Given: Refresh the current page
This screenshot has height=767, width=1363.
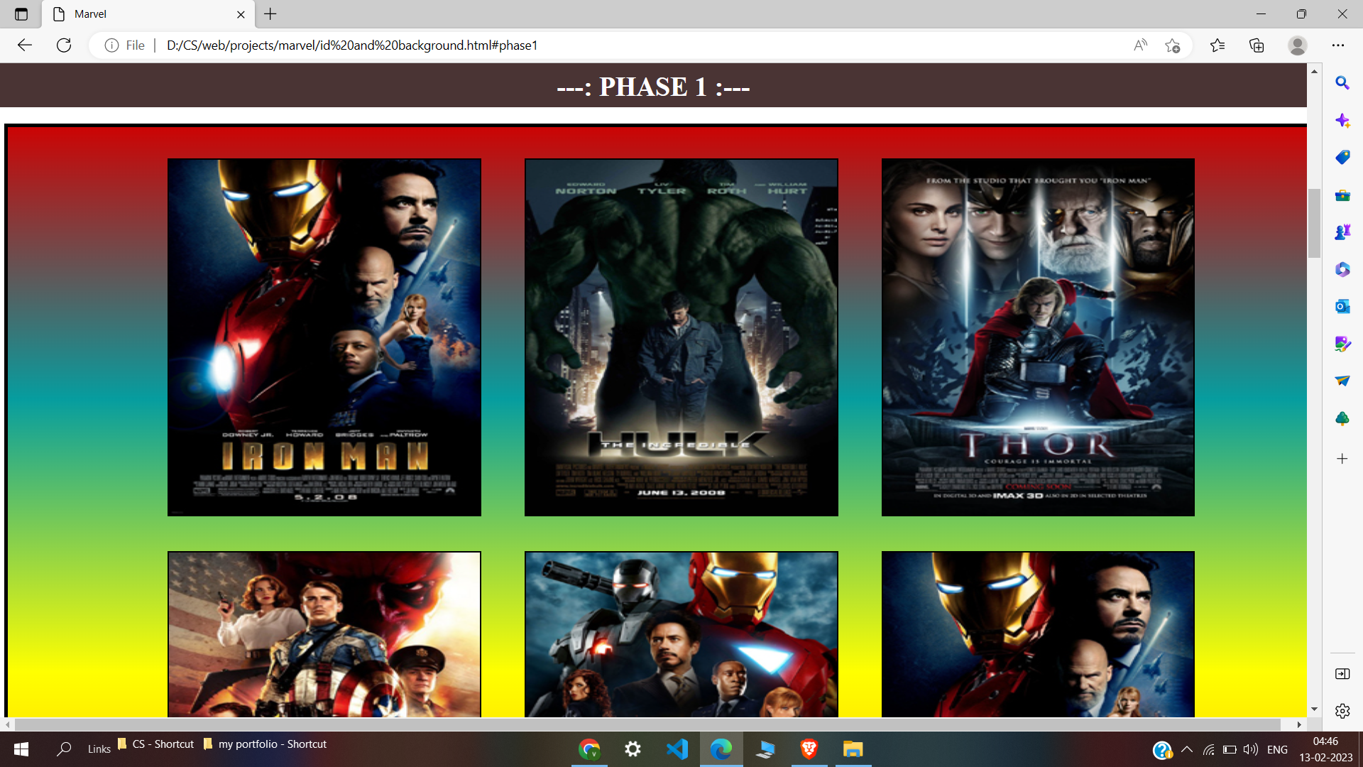Looking at the screenshot, I should click(x=64, y=45).
